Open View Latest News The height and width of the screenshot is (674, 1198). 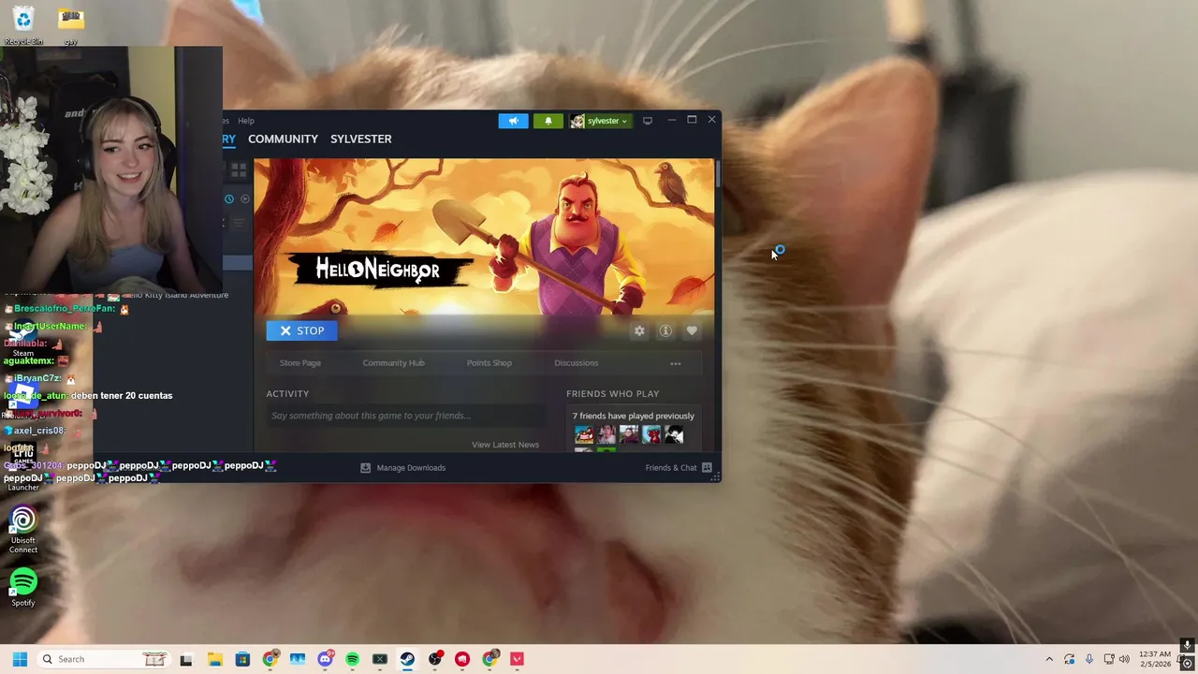[505, 445]
